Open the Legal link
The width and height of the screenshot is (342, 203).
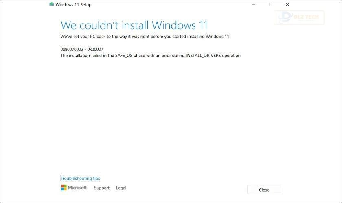coord(121,188)
